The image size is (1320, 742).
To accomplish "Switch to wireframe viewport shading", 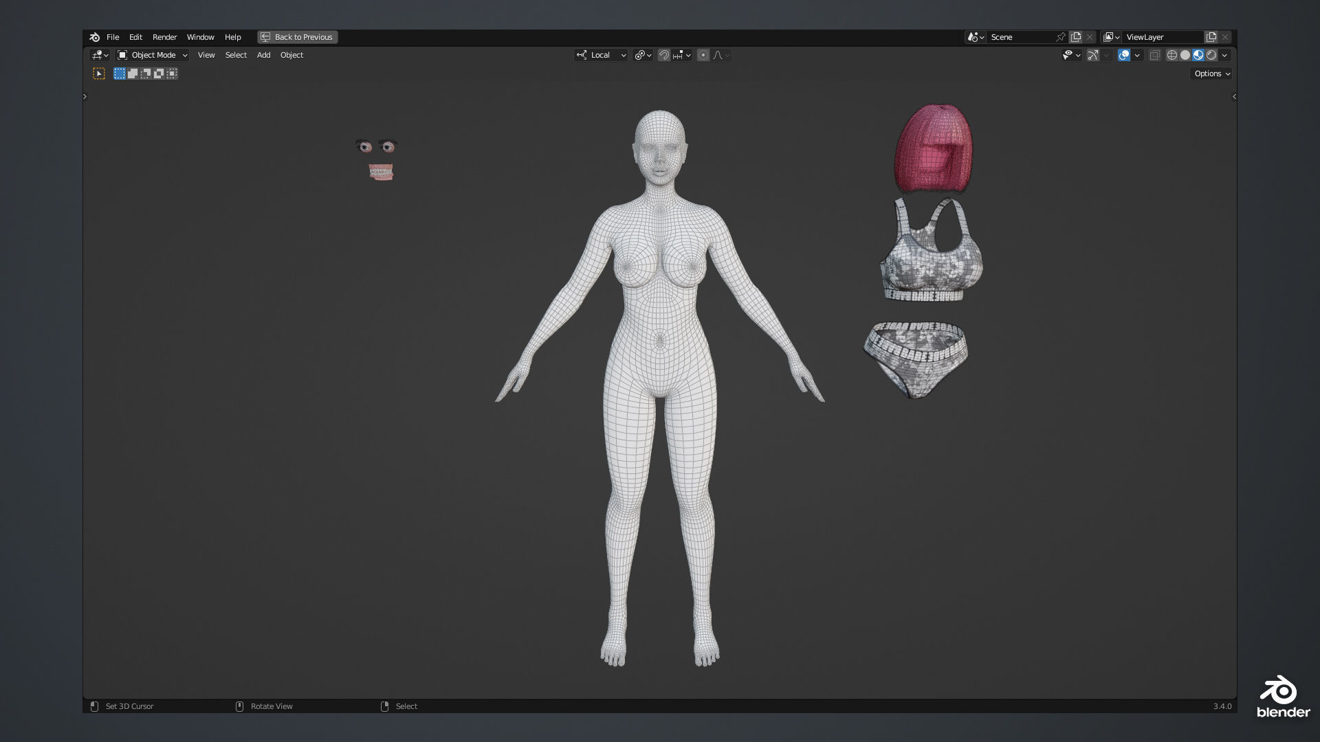I will point(1172,55).
